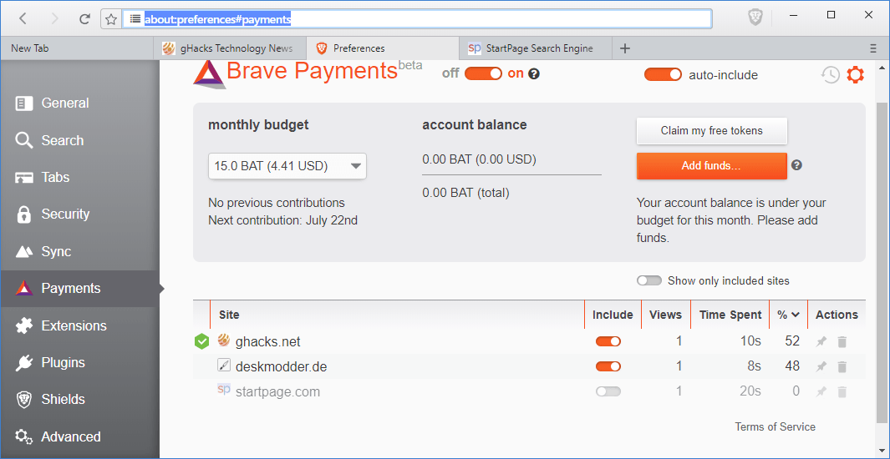Click verified checkmark badge for ghacks.net
The image size is (890, 459).
201,341
